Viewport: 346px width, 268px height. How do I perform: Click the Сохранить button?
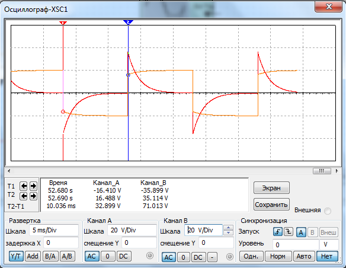pyautogui.click(x=271, y=205)
